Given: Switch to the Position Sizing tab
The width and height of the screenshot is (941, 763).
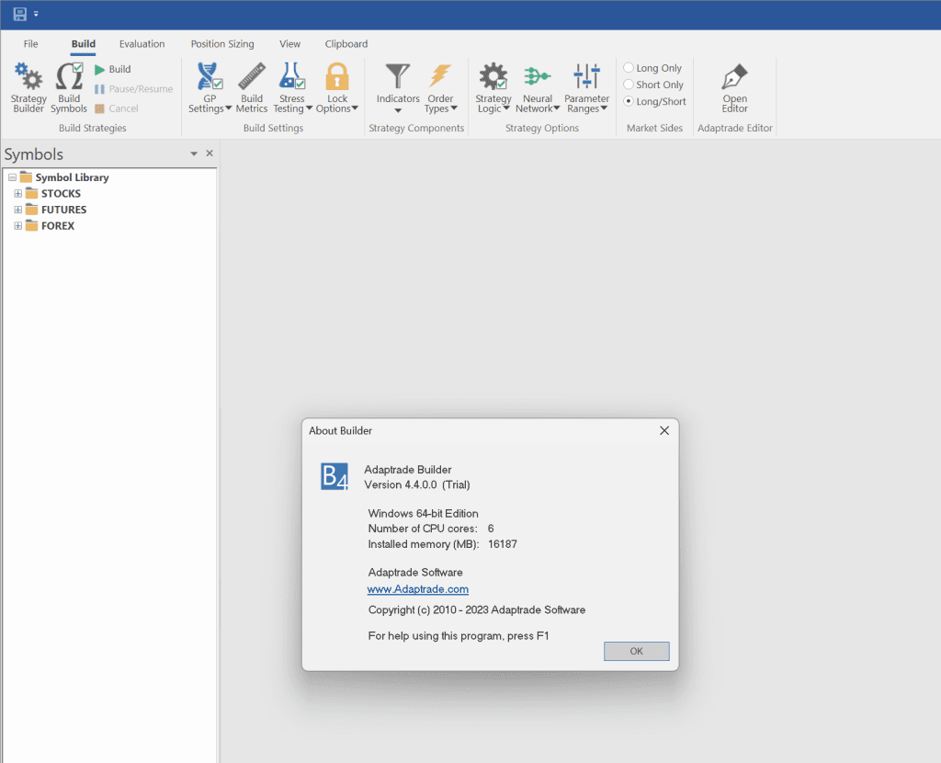Looking at the screenshot, I should click(x=222, y=44).
